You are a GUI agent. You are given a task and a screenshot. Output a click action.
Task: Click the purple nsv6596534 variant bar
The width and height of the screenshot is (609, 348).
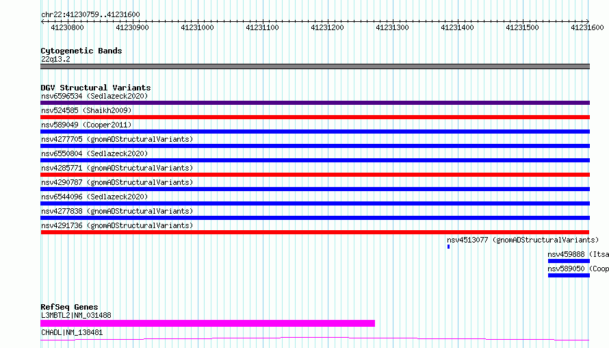point(315,103)
